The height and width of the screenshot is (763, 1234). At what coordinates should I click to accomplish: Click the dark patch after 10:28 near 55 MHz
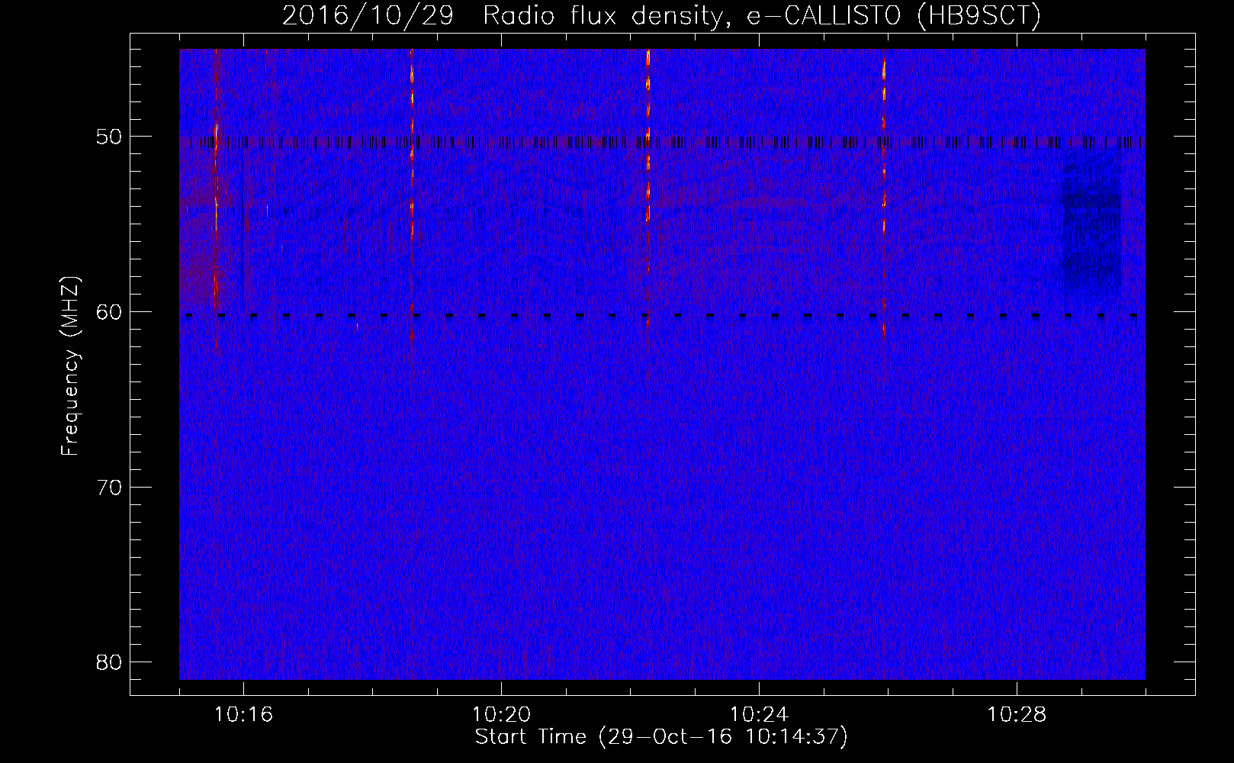(x=1092, y=223)
